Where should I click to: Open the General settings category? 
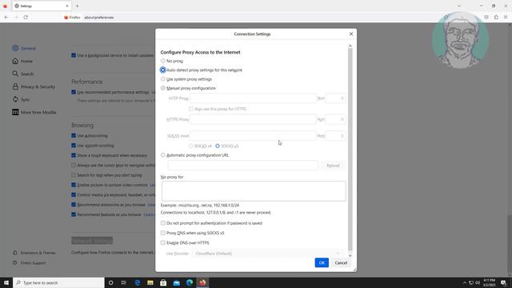pyautogui.click(x=24, y=48)
